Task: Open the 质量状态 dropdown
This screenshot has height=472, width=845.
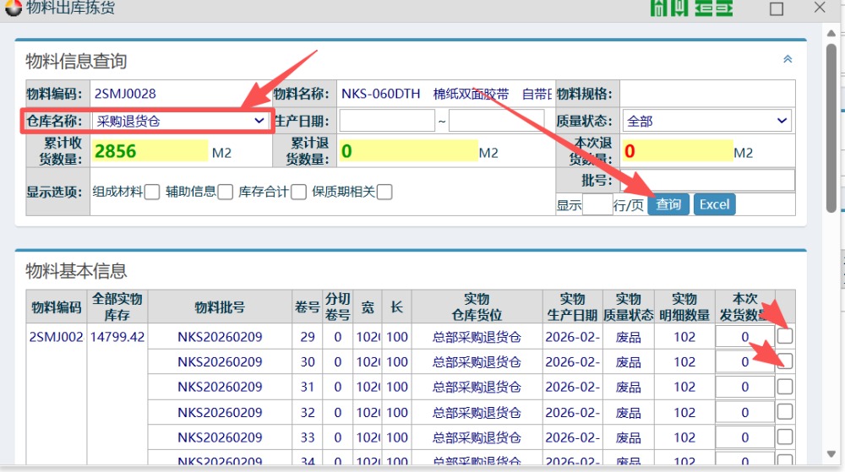Action: point(706,121)
